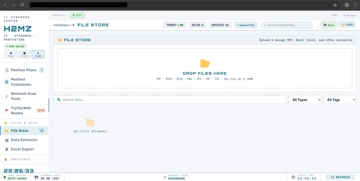Click the browser profile avatar icon

(x=347, y=5)
